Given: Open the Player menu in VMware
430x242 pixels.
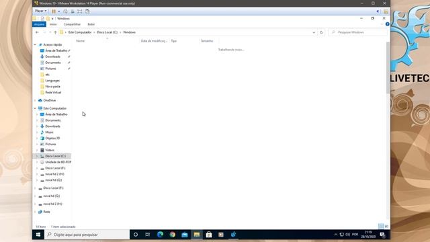Looking at the screenshot, I should [40, 11].
